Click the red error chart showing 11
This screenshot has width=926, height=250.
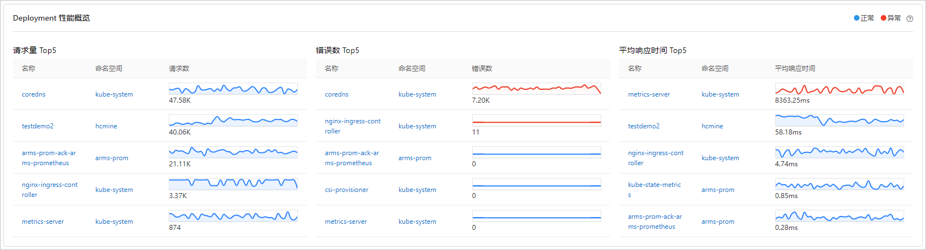(536, 121)
